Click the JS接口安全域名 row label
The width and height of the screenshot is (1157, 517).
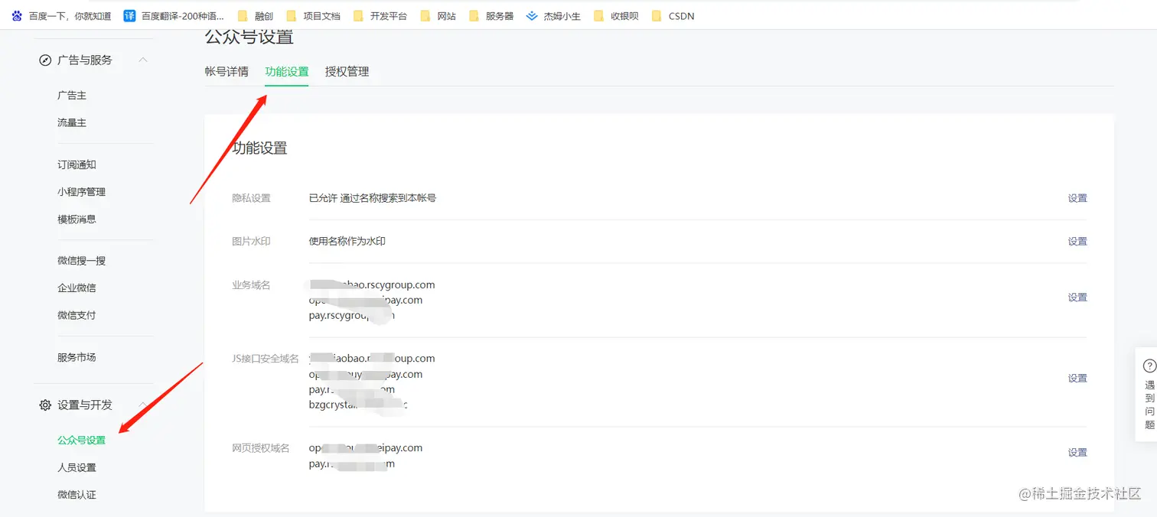coord(266,359)
